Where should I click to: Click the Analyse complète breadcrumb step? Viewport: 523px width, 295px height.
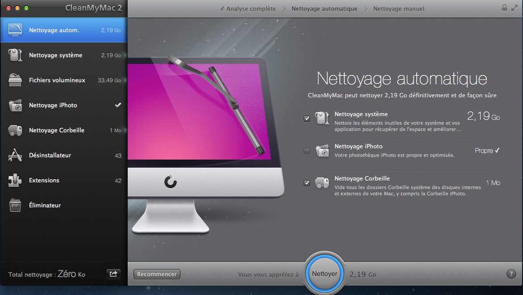point(248,8)
